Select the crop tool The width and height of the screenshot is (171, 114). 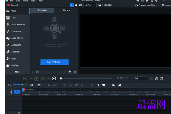tap(80, 5)
